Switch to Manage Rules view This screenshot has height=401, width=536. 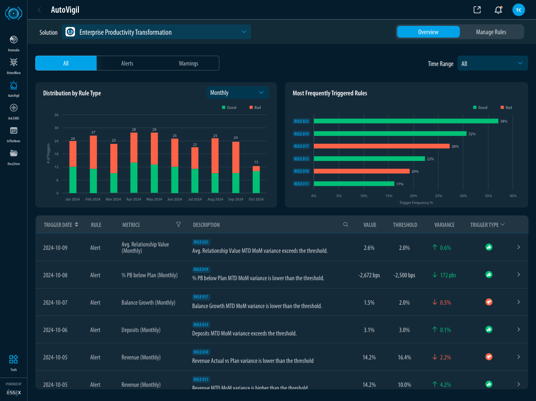pos(491,32)
